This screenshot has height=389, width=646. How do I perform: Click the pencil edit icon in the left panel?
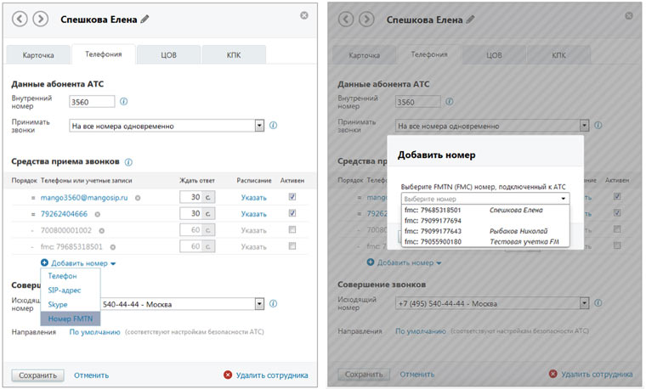144,20
